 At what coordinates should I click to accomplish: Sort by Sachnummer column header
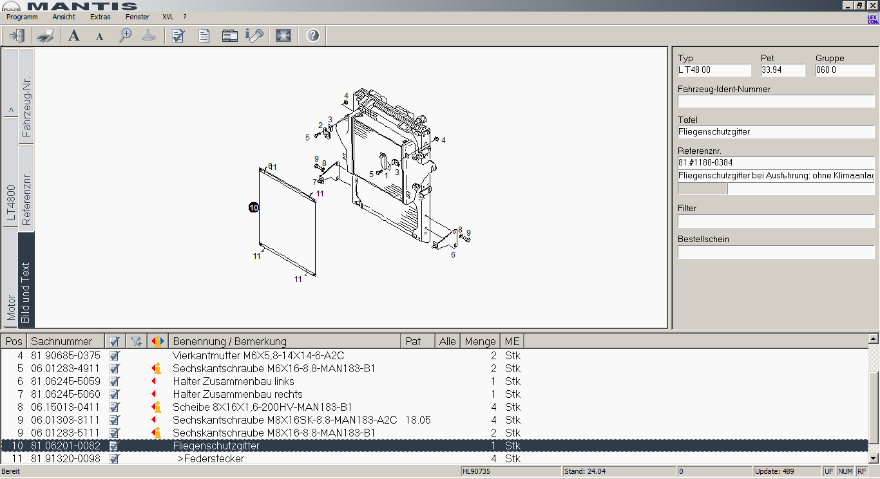(x=65, y=341)
